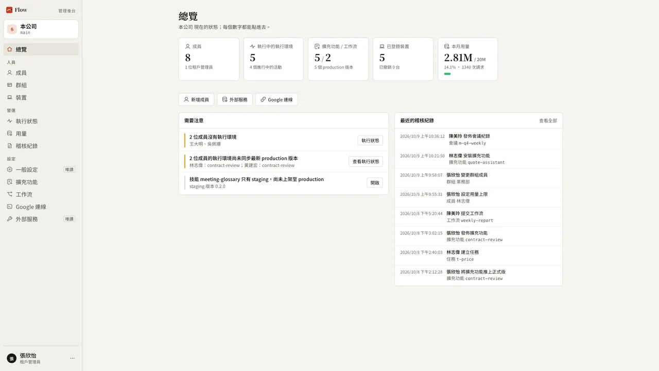Open the user menu ellipsis for 張欣怡
659x371 pixels.
(x=72, y=358)
